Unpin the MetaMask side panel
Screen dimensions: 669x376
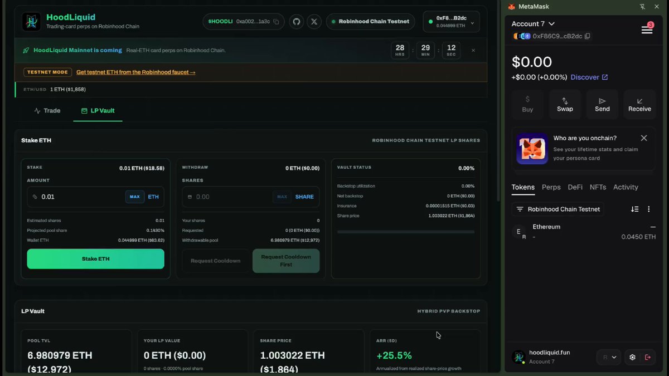[x=642, y=7]
